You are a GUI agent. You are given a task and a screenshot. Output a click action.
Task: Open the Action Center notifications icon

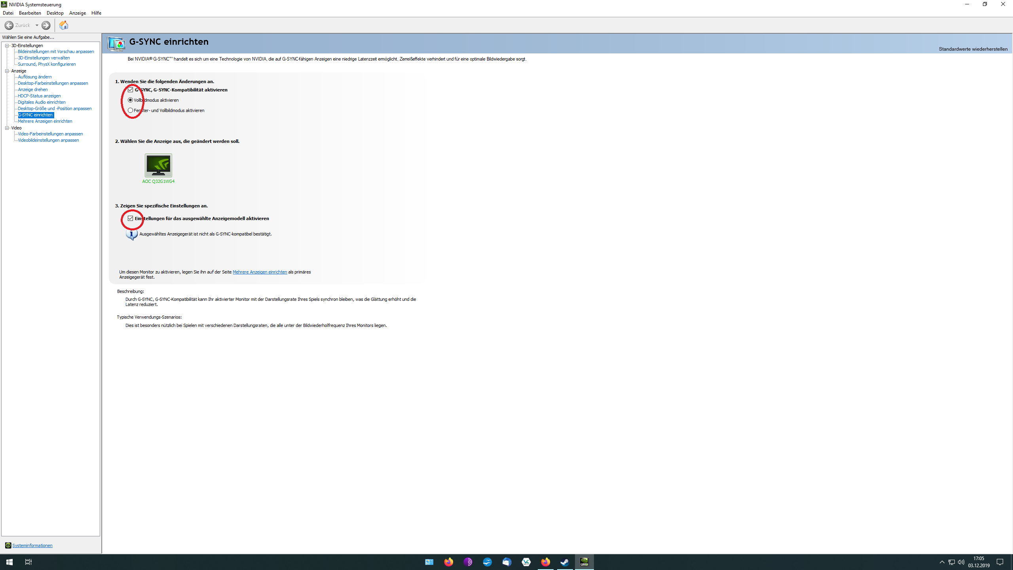[1000, 562]
